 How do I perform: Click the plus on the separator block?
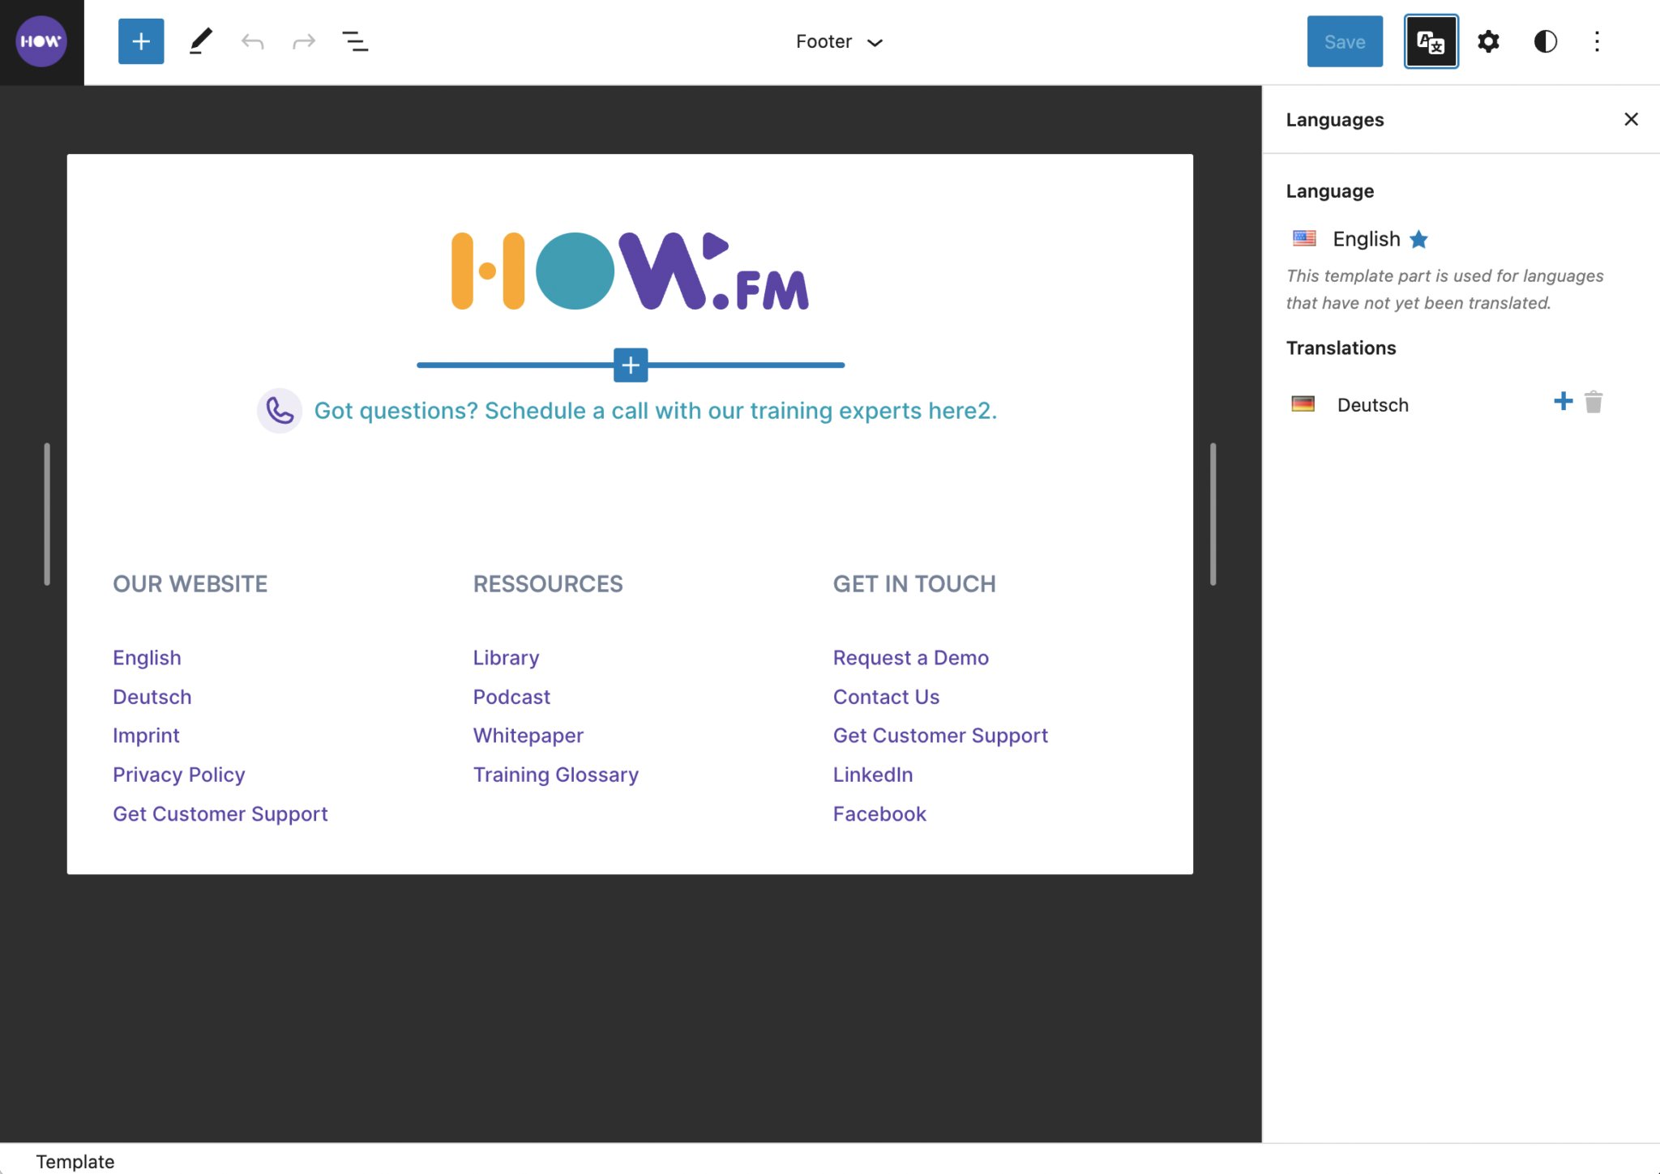(630, 365)
